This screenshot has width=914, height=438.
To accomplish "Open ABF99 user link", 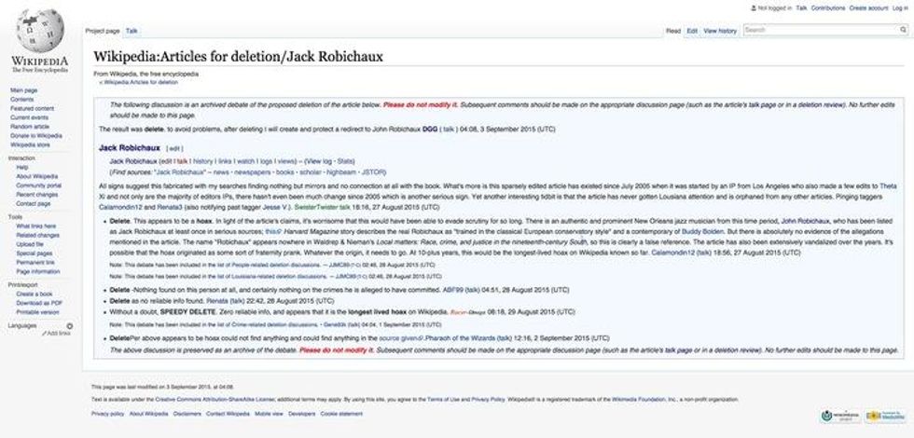I will click(453, 290).
